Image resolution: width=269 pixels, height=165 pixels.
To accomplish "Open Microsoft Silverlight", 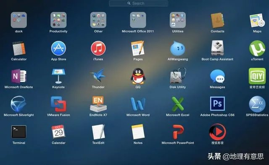I will pyautogui.click(x=18, y=104).
